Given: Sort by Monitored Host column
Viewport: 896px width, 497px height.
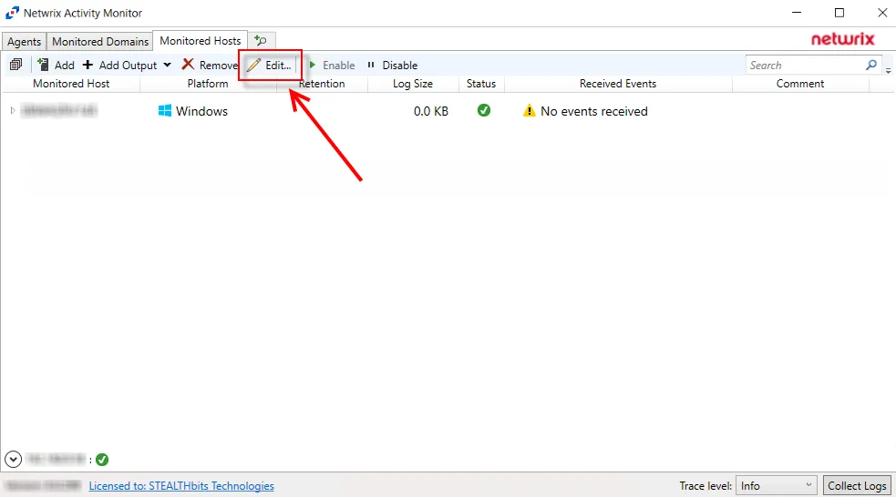Looking at the screenshot, I should point(71,84).
